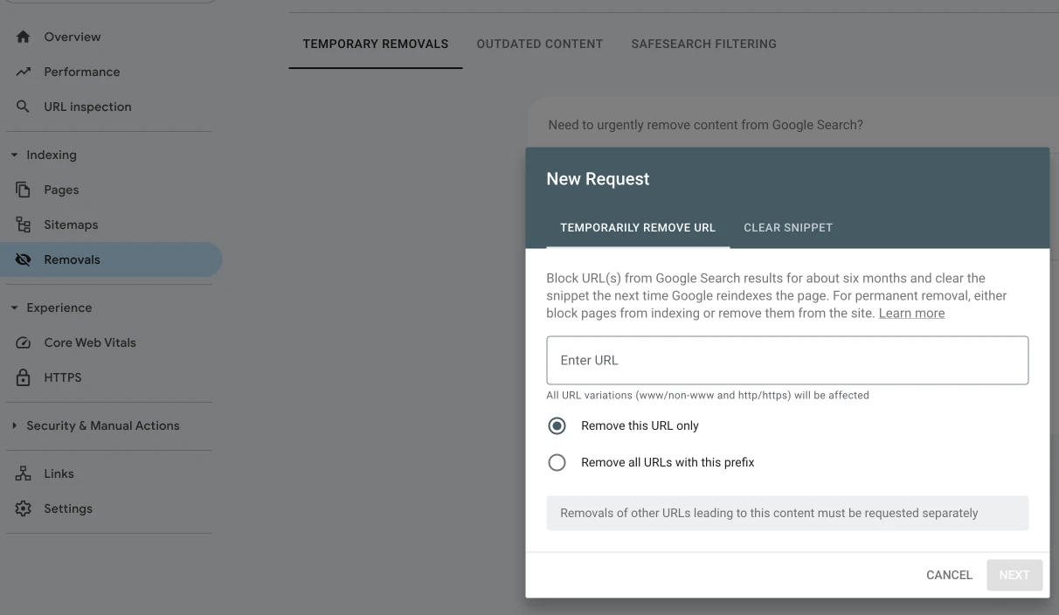Screen dimensions: 1059x615
Task: Click the HTTPS padlock icon
Action: point(24,377)
